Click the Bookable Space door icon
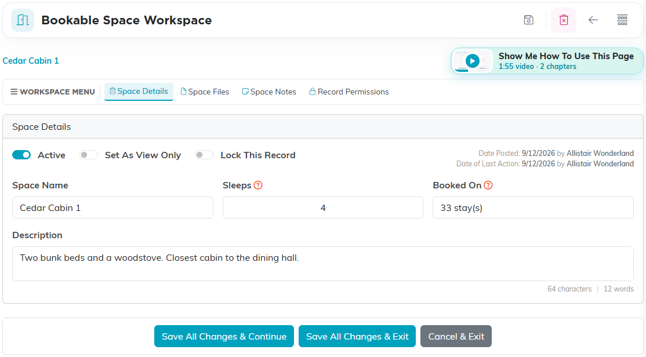Image resolution: width=646 pixels, height=357 pixels. [x=23, y=20]
